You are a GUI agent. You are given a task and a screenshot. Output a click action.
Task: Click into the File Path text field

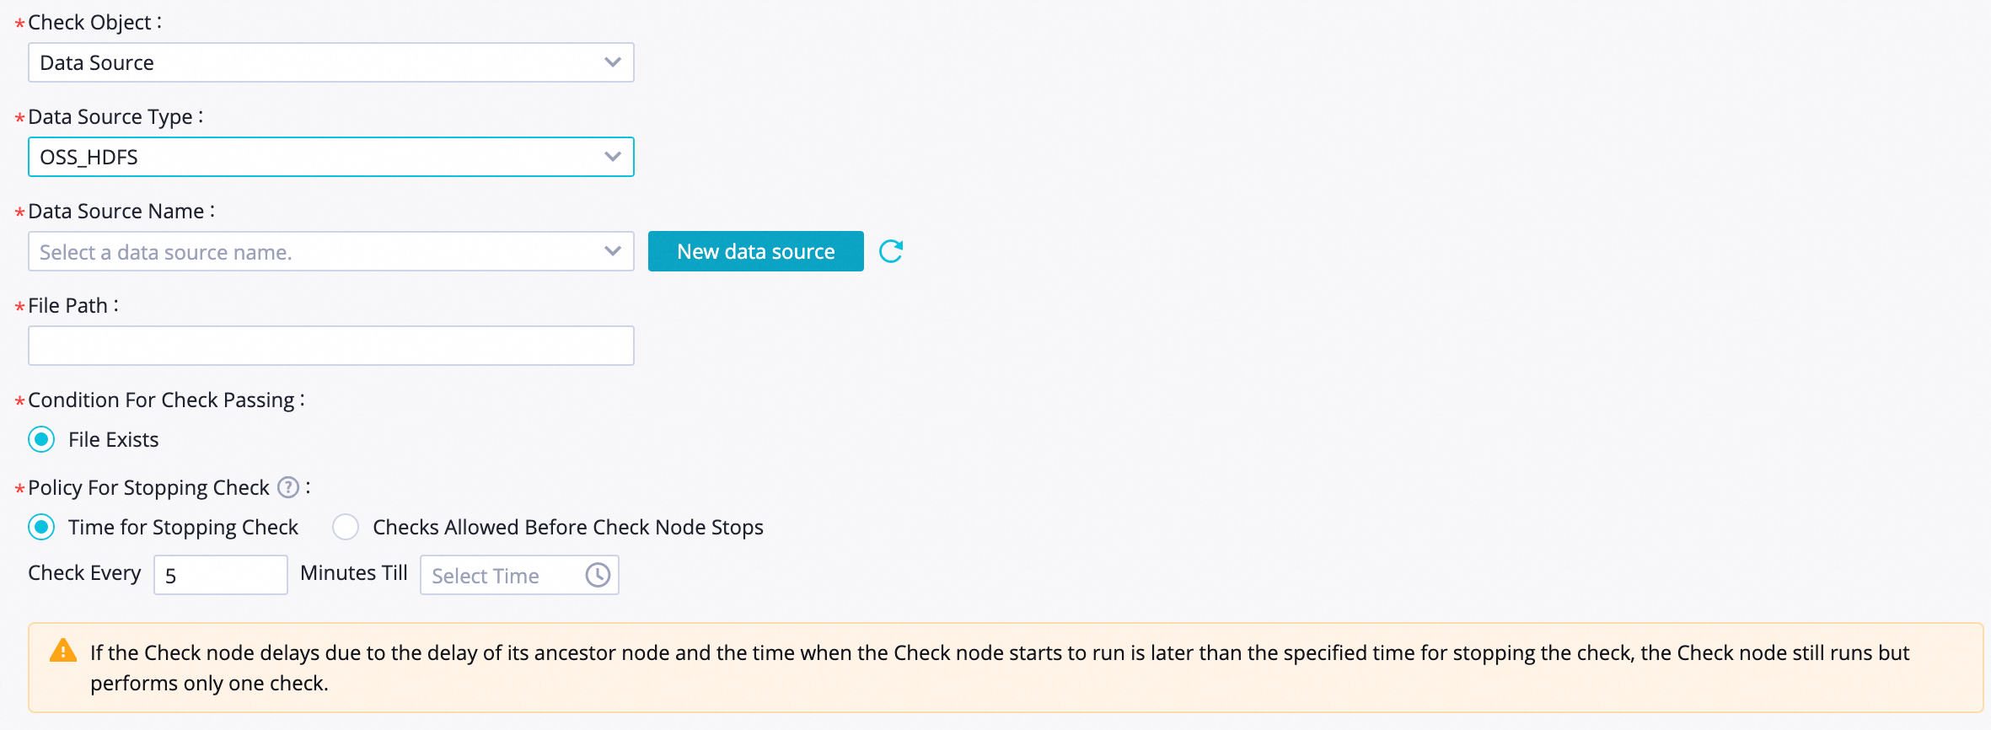click(330, 346)
